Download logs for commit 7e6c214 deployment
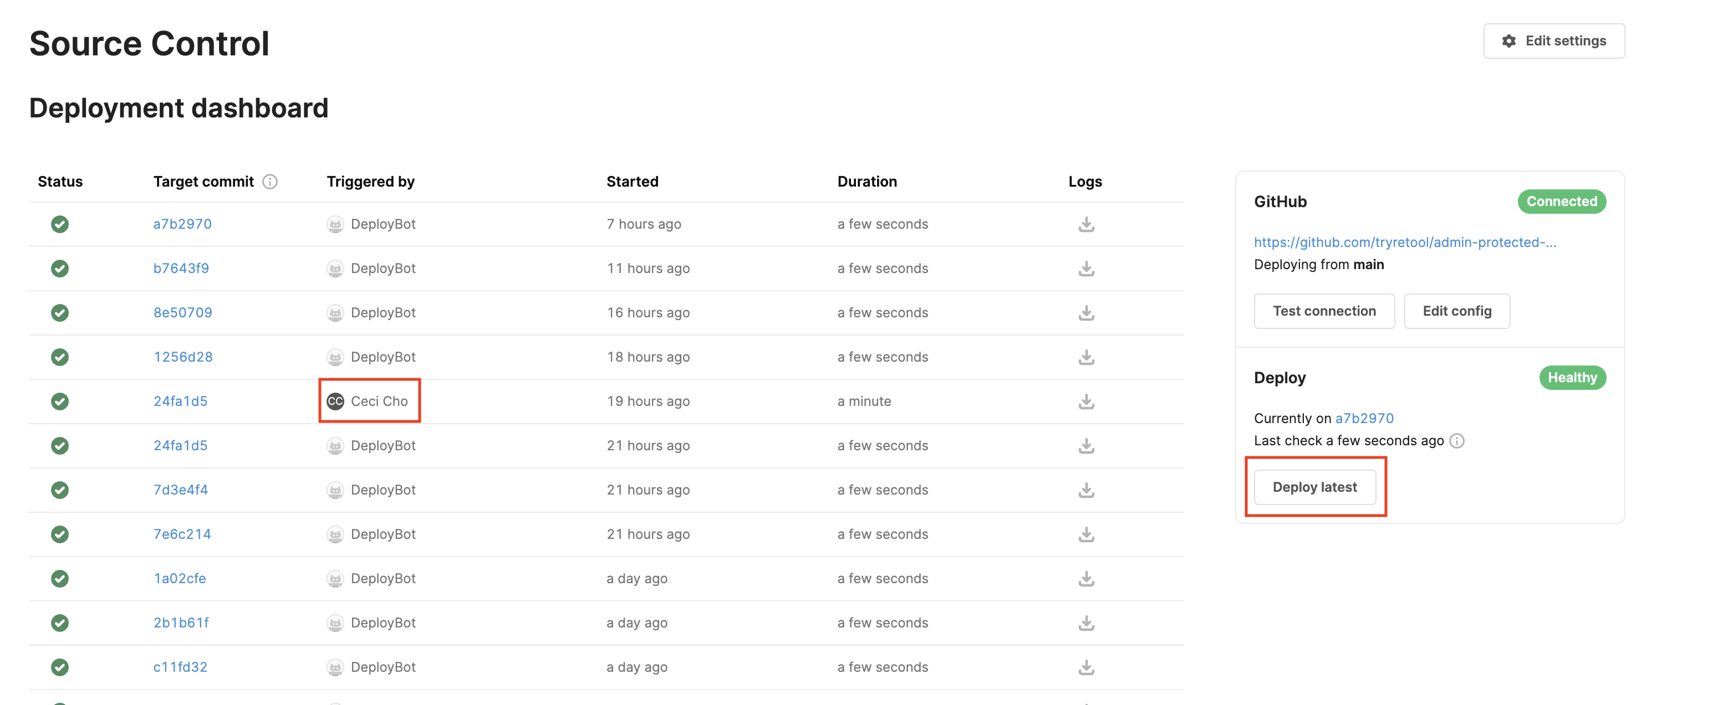Screen dimensions: 1728x705 (1086, 535)
